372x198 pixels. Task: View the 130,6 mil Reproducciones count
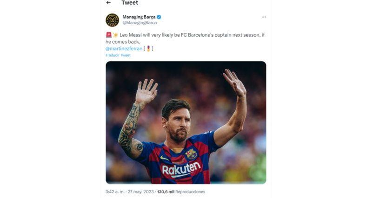pos(181,192)
